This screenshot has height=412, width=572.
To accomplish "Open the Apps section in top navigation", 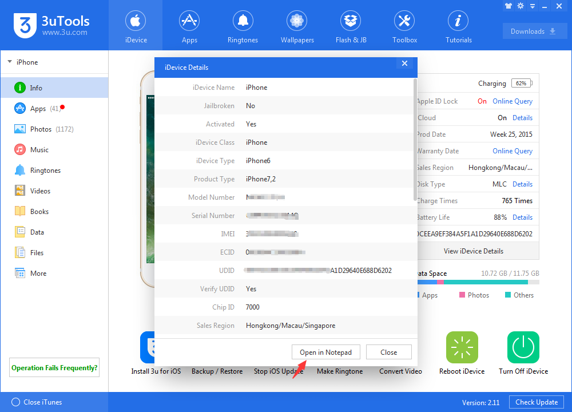I will point(189,26).
